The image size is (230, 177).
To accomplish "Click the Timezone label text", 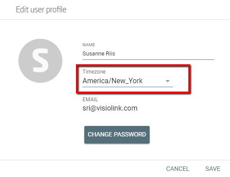I will coord(94,72).
